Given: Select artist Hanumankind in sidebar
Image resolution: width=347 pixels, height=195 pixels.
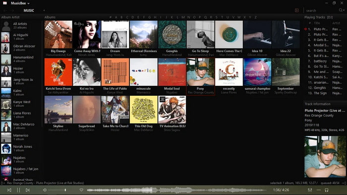Looking at the screenshot, I should (x=21, y=59).
